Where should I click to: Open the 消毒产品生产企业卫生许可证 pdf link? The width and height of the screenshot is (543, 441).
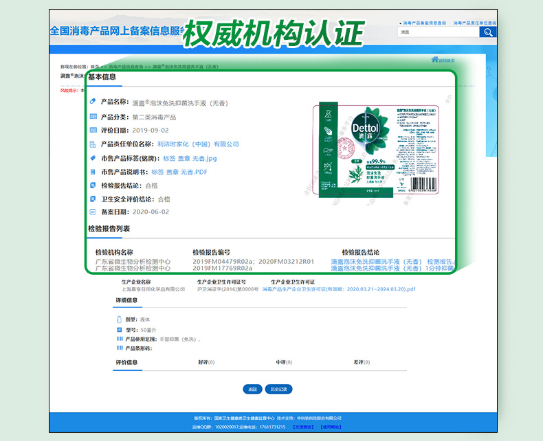point(339,289)
